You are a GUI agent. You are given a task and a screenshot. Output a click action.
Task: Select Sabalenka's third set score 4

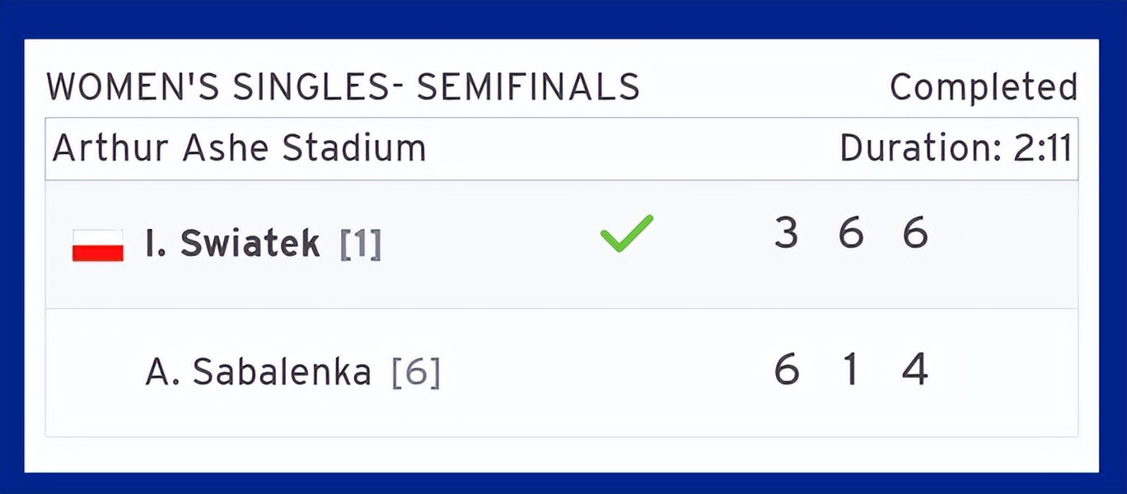pyautogui.click(x=915, y=370)
